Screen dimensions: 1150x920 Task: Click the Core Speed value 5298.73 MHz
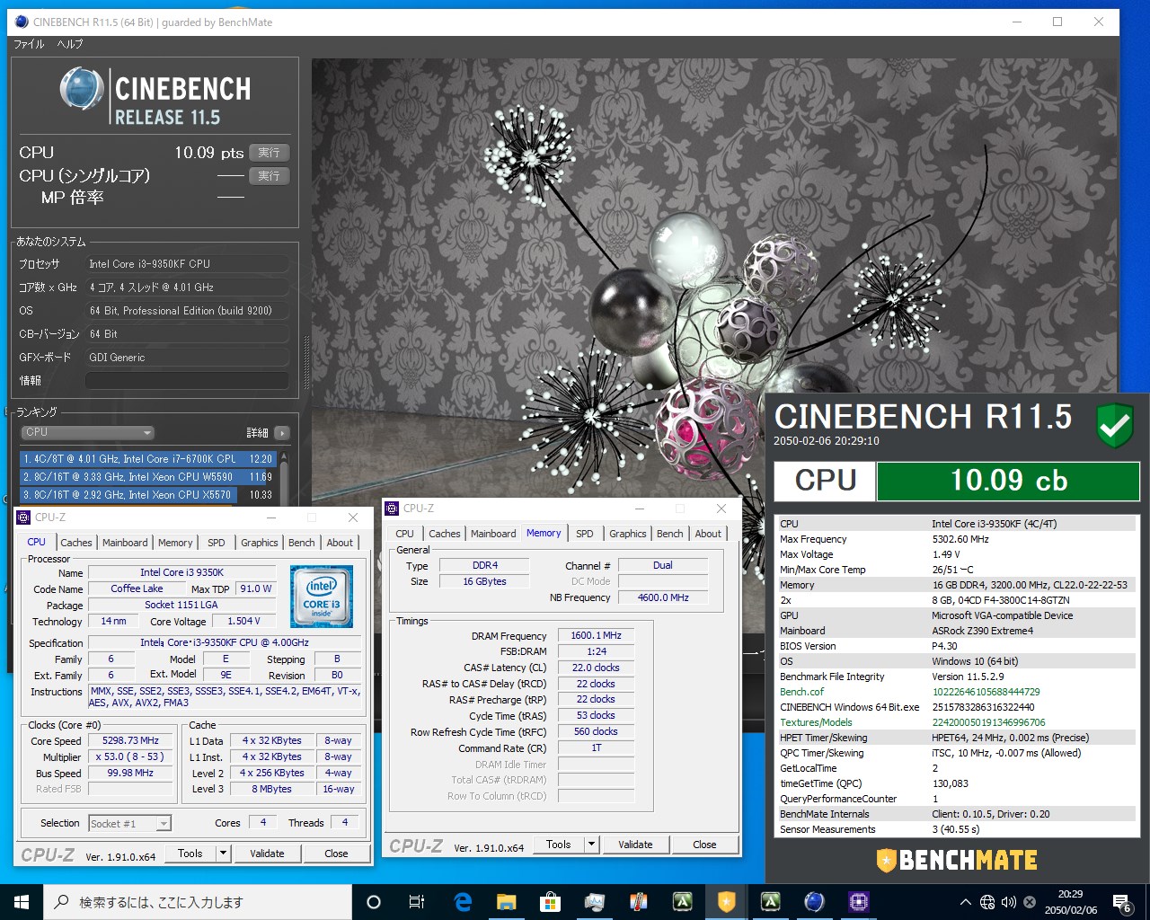pyautogui.click(x=130, y=741)
